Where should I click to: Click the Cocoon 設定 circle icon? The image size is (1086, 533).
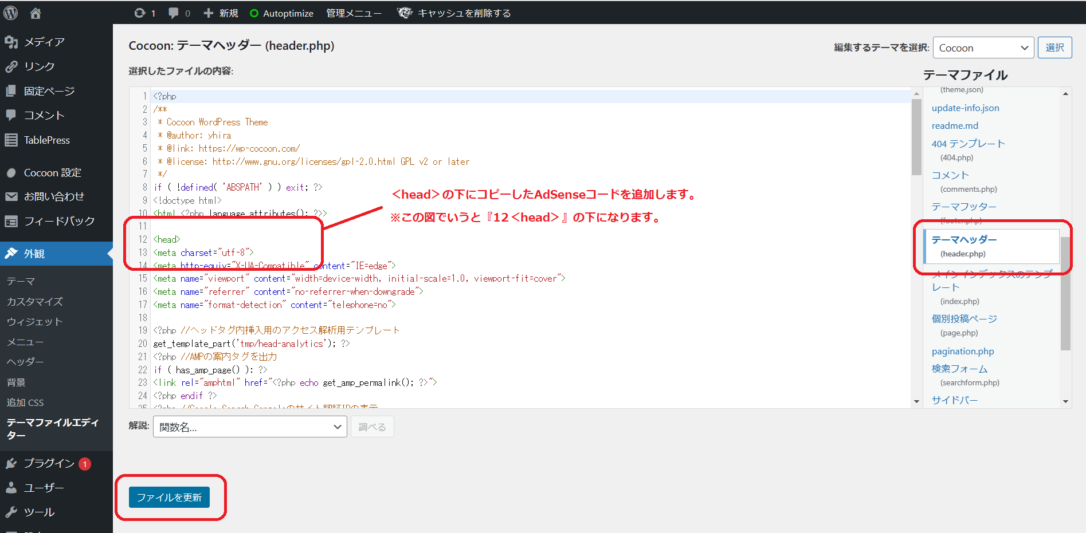[11, 173]
